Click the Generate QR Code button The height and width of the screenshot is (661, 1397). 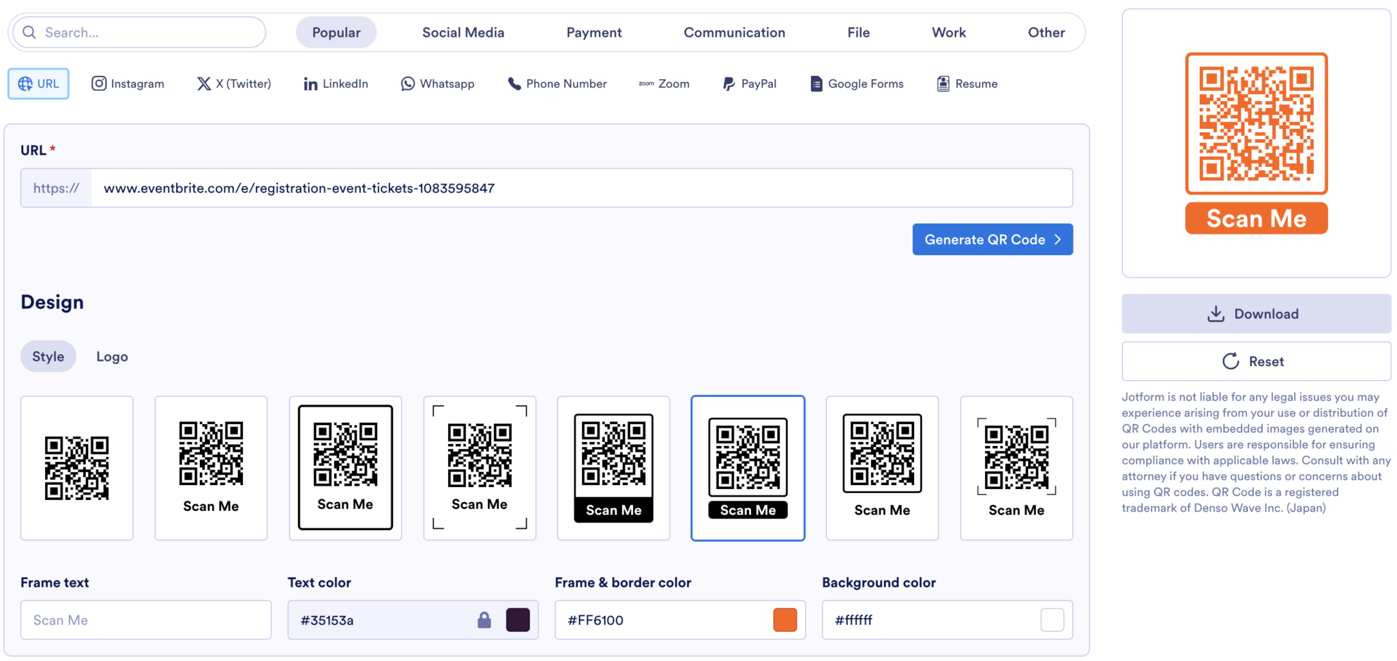click(x=992, y=239)
